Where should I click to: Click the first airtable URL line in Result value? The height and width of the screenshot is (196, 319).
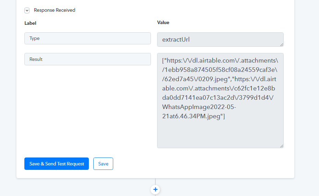[220, 61]
